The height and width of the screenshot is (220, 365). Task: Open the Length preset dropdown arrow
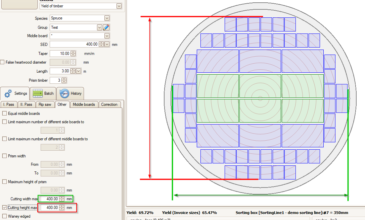(79, 71)
